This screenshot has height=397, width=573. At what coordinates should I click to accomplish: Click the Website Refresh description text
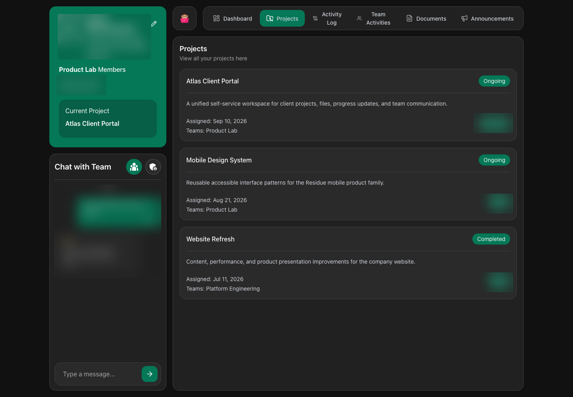tap(301, 262)
